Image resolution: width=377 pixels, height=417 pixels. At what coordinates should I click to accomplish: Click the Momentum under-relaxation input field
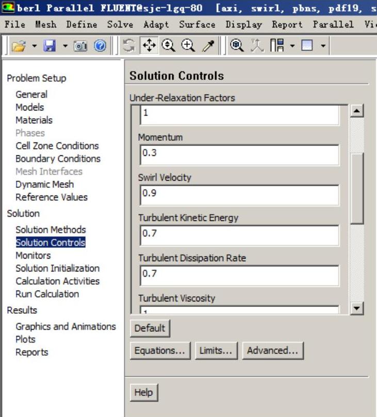pyautogui.click(x=239, y=155)
